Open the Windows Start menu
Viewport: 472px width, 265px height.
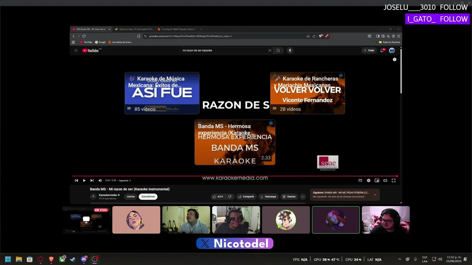(8, 259)
